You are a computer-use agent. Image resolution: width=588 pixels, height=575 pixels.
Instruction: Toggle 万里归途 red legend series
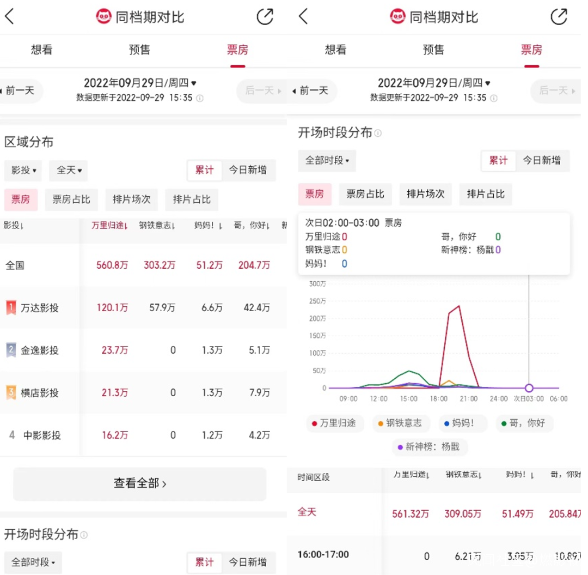334,423
